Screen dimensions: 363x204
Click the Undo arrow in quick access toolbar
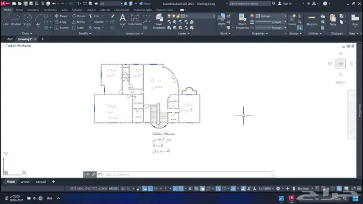tap(54, 4)
